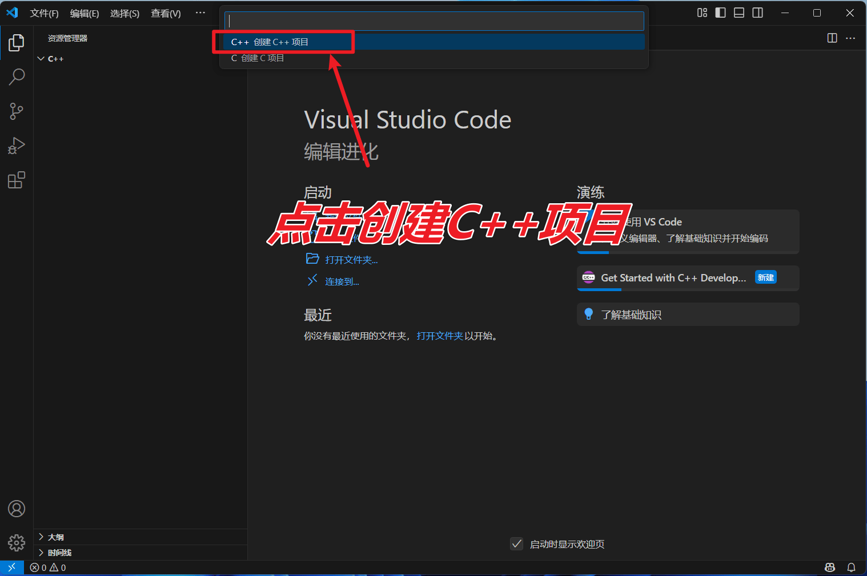Click the notifications bell in status bar
The image size is (867, 576).
[851, 567]
